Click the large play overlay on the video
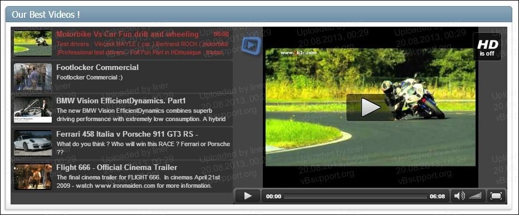The image size is (519, 215). [370, 107]
